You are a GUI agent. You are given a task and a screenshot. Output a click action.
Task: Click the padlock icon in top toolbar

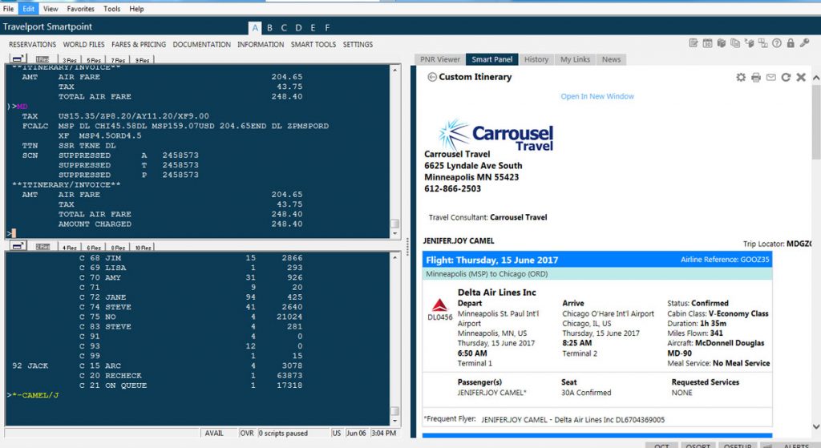pyautogui.click(x=791, y=43)
